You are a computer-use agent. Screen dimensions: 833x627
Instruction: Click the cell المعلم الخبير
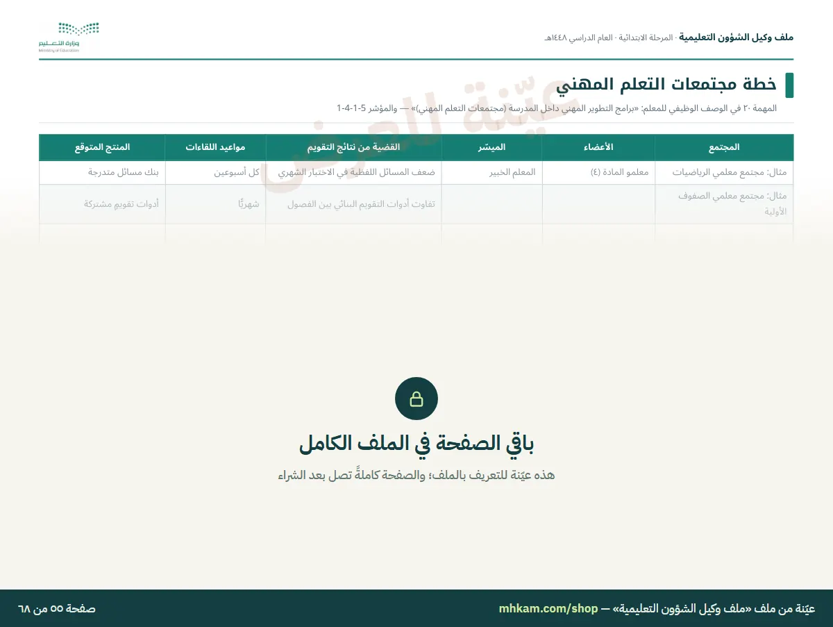click(x=492, y=172)
